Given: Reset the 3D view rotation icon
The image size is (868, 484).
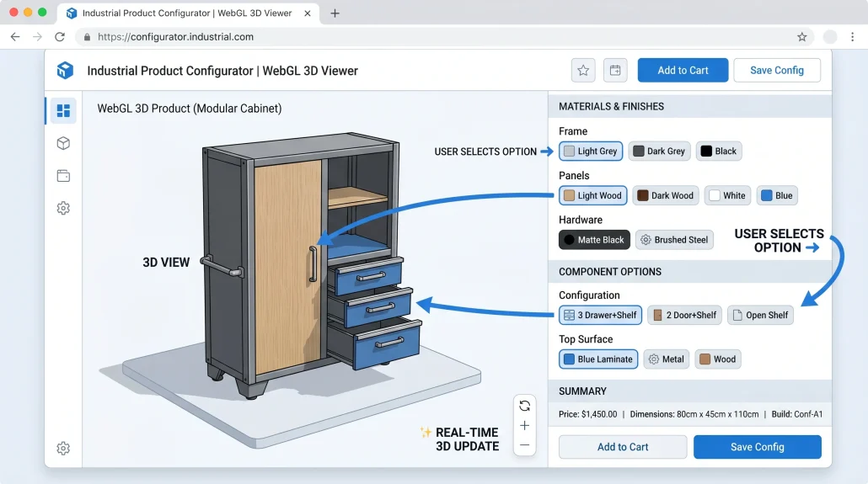Looking at the screenshot, I should [524, 406].
